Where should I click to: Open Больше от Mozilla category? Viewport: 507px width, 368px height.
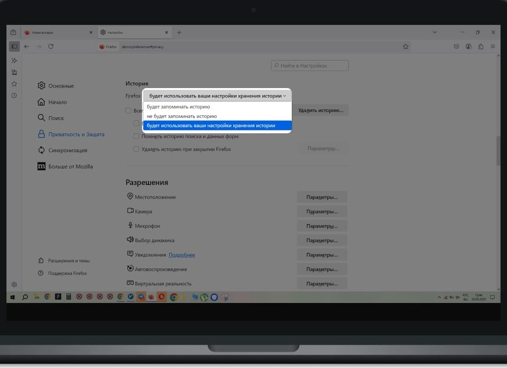tap(65, 166)
